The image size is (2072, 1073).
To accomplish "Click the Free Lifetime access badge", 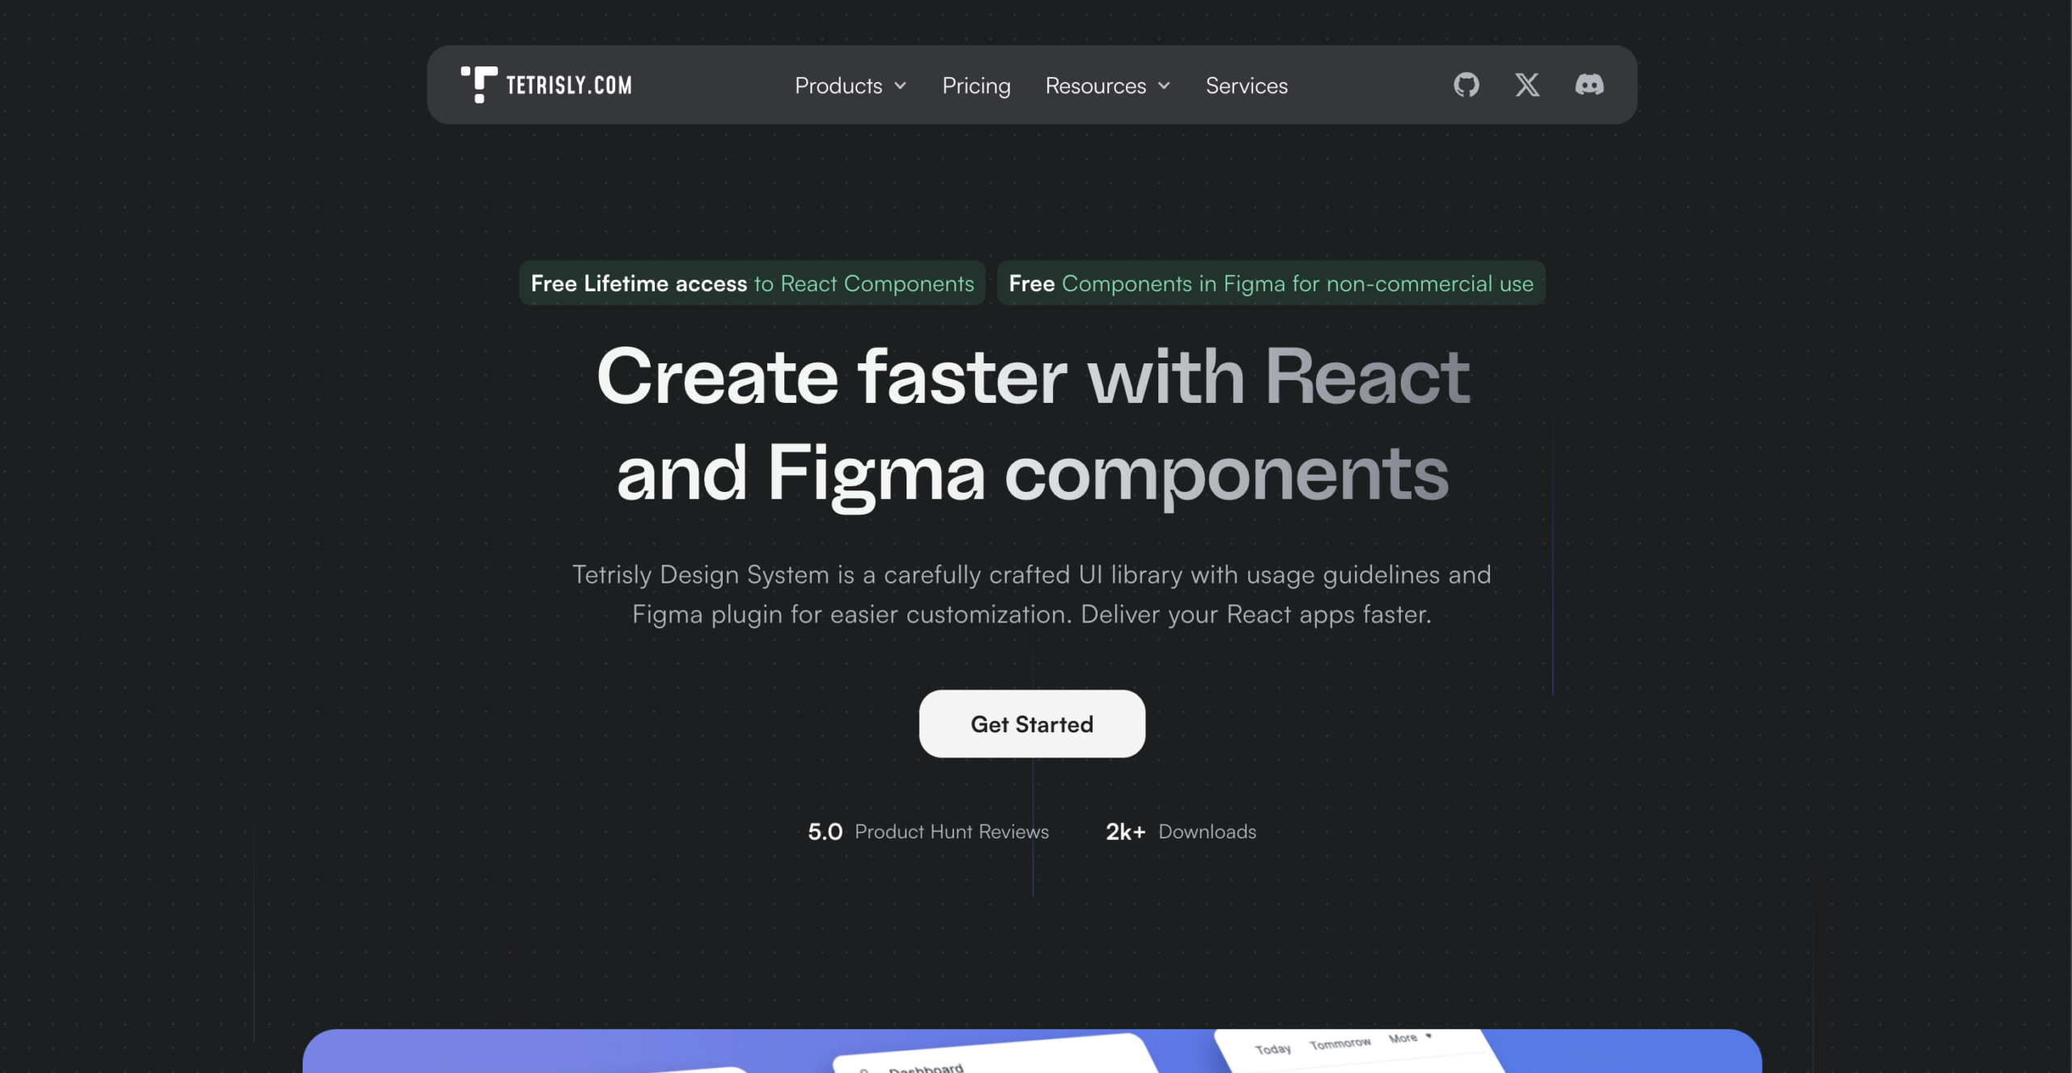I will (752, 283).
